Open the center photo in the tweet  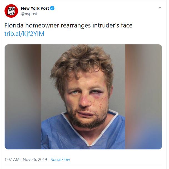83,97
